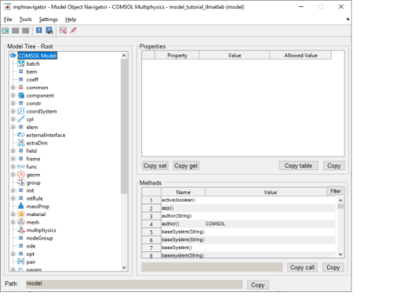Expand the component tree node
Viewport: 400px width, 296px height.
[x=13, y=96]
